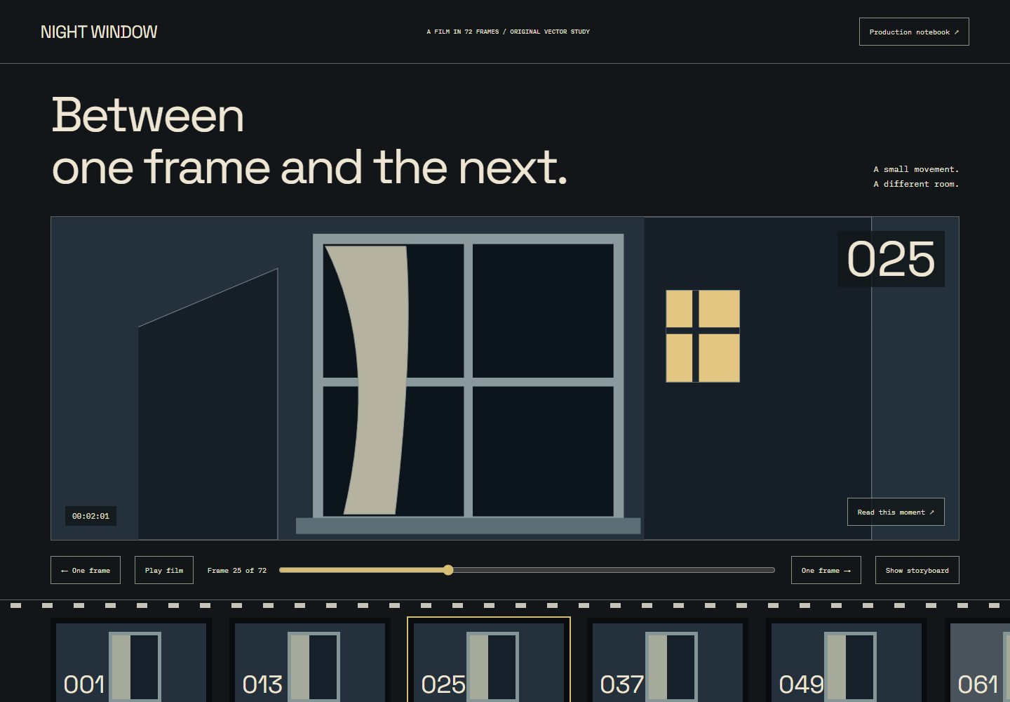Select storyboard thumbnail 013
Viewport: 1010px width, 702px height.
point(310,660)
